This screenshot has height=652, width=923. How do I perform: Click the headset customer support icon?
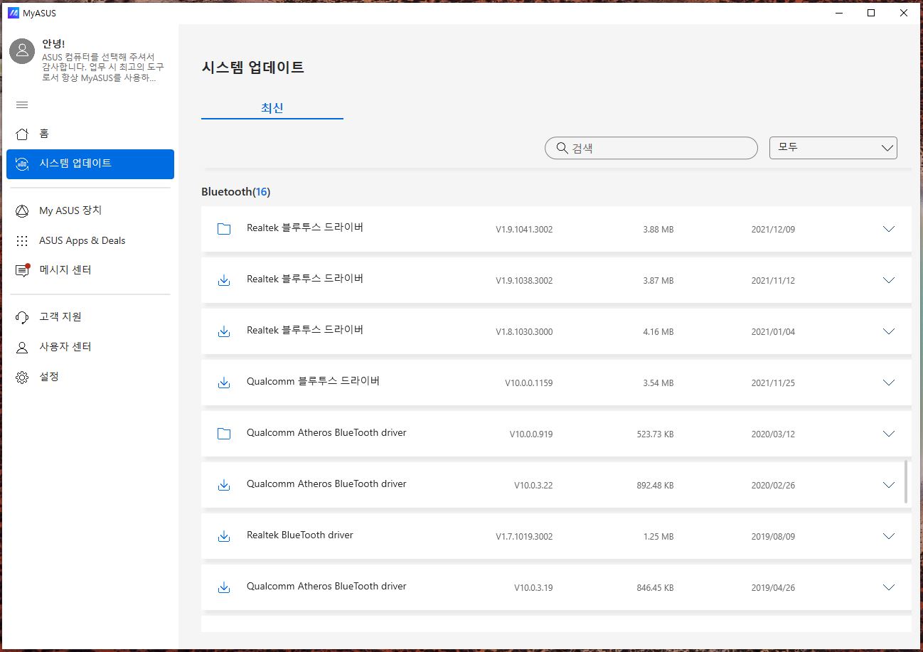pyautogui.click(x=22, y=317)
